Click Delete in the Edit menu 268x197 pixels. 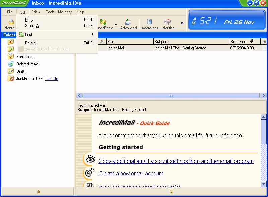coord(30,43)
